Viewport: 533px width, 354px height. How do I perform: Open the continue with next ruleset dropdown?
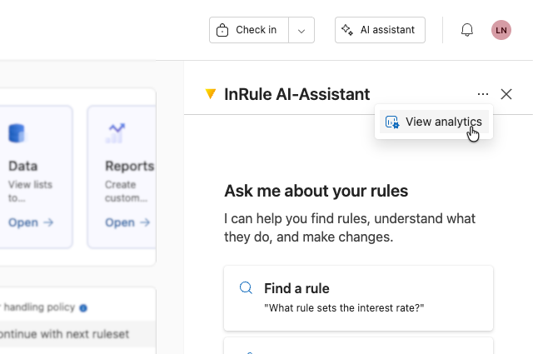tap(77, 334)
